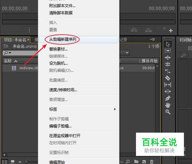Select the Slide tool
The width and height of the screenshot is (192, 164).
(168, 91)
